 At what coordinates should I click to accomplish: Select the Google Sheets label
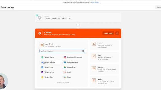pyautogui.click(x=49, y=57)
